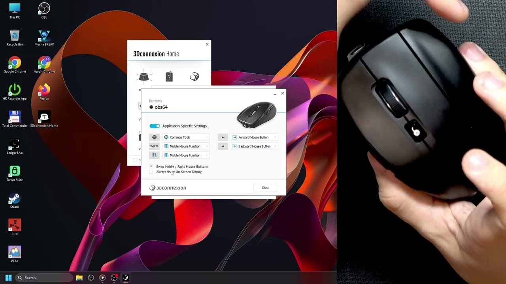Minimize the Buttons settings dialog
Screen dimensions: 506x284
tap(275, 94)
